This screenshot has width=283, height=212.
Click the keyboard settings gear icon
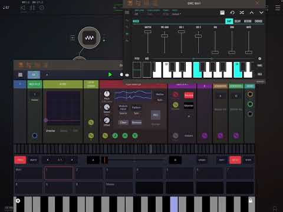click(x=259, y=58)
